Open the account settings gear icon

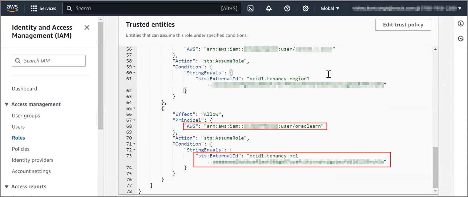pyautogui.click(x=305, y=8)
